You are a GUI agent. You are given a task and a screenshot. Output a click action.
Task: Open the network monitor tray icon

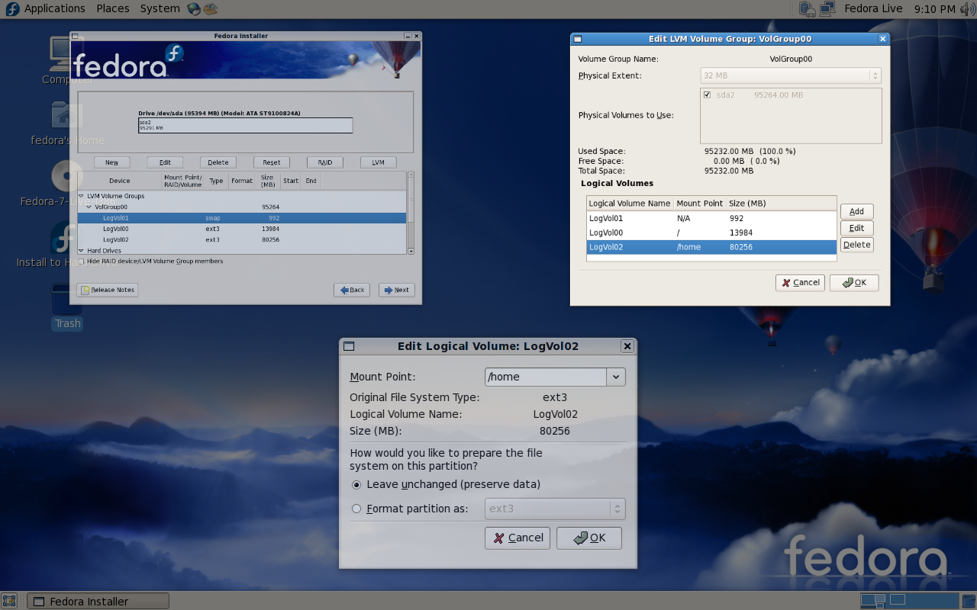click(827, 9)
